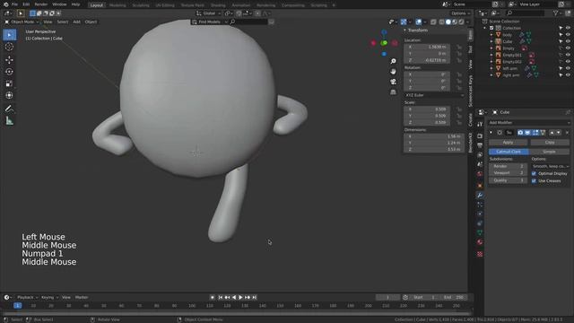Expand the body object in outliner
Screen dimensions: 574x323
(x=491, y=35)
